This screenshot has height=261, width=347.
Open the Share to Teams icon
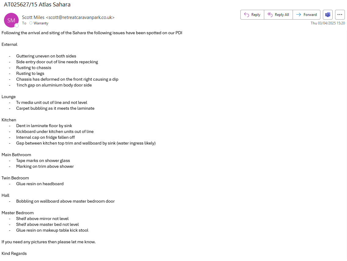328,15
